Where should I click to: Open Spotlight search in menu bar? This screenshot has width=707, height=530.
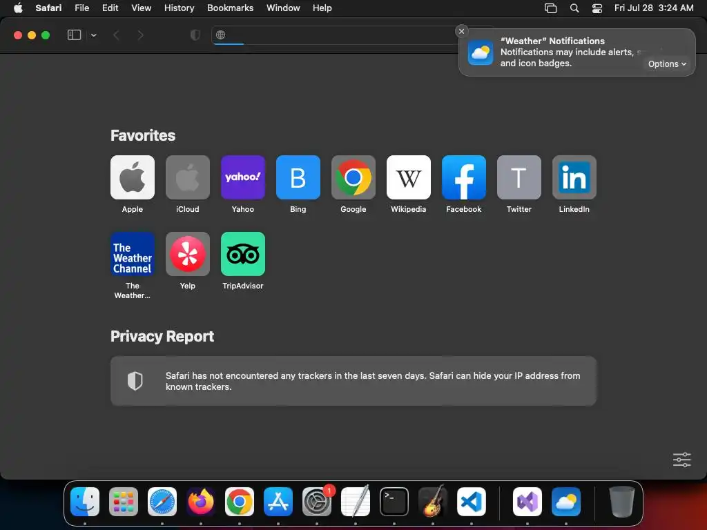click(x=574, y=8)
